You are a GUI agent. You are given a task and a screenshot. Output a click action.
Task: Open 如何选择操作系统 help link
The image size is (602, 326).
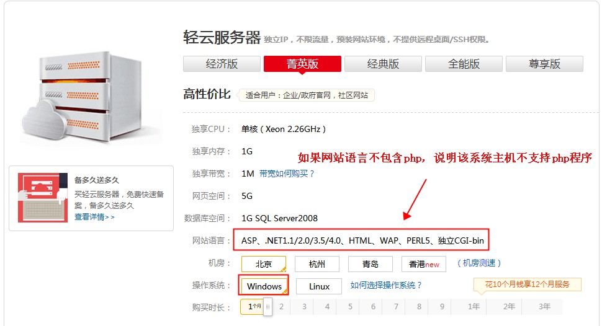click(386, 285)
